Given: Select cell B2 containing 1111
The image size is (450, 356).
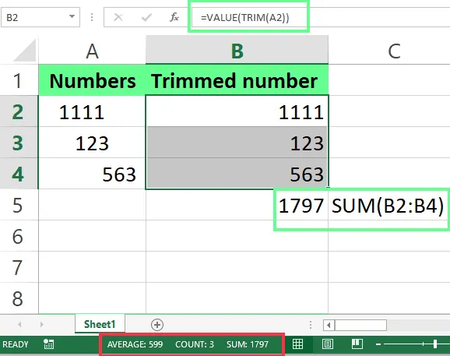Looking at the screenshot, I should click(237, 111).
